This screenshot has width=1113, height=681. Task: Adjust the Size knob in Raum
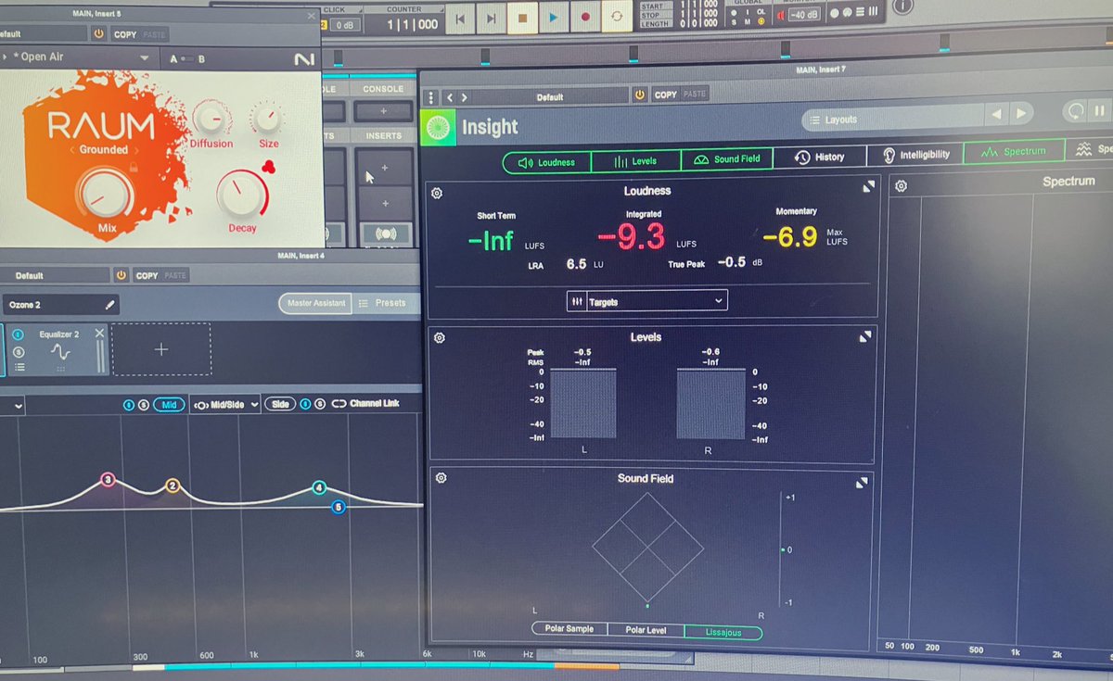268,119
